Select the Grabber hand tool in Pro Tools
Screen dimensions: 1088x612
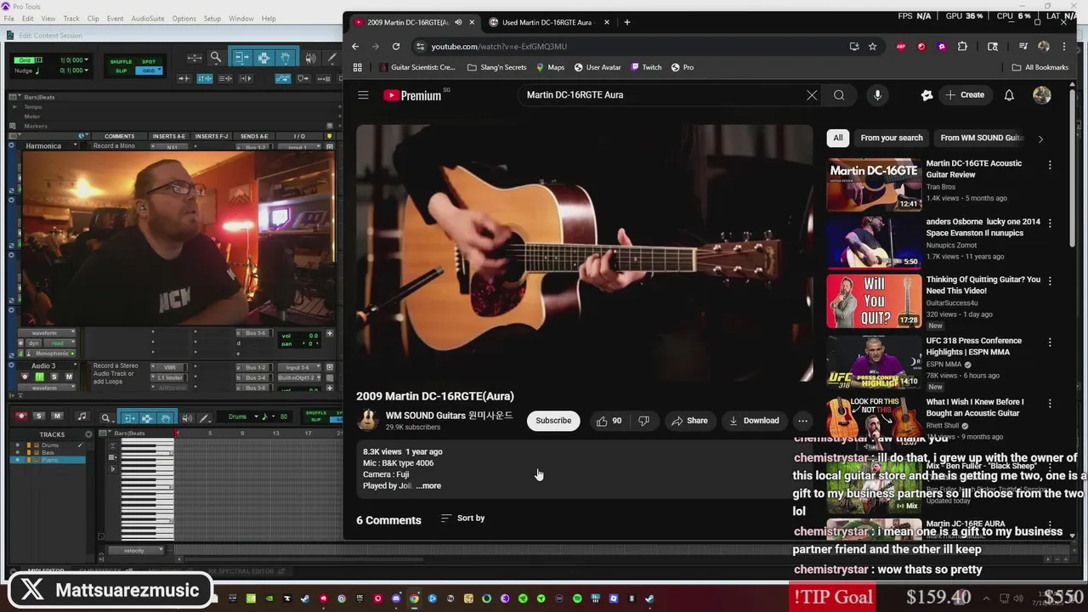[x=285, y=58]
